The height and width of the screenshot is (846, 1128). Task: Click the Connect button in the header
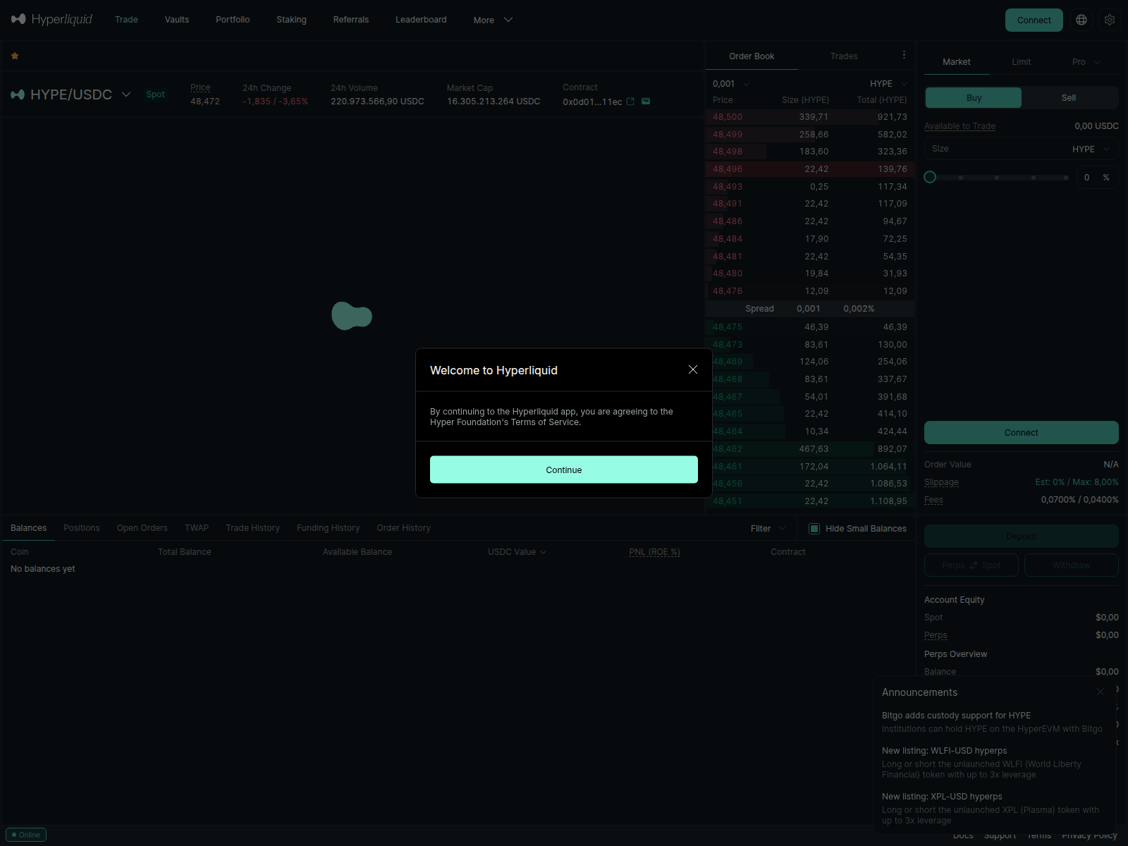tap(1034, 20)
